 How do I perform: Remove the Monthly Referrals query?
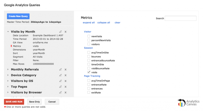(66, 69)
